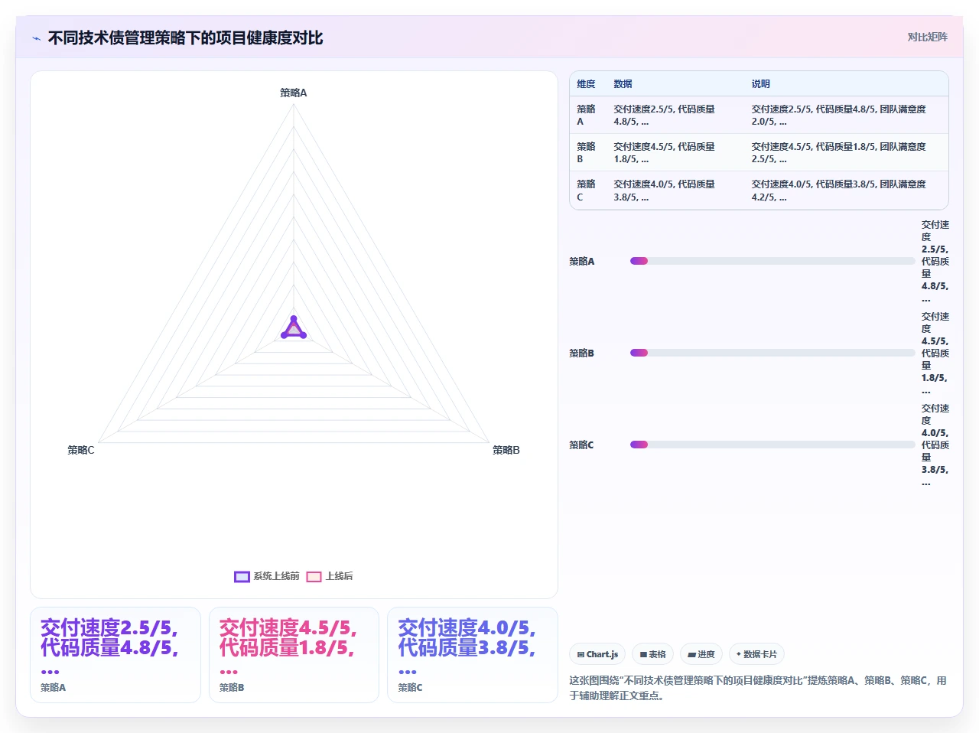This screenshot has width=979, height=733.
Task: Click the 策略B axis label on radar chart
Action: [506, 450]
